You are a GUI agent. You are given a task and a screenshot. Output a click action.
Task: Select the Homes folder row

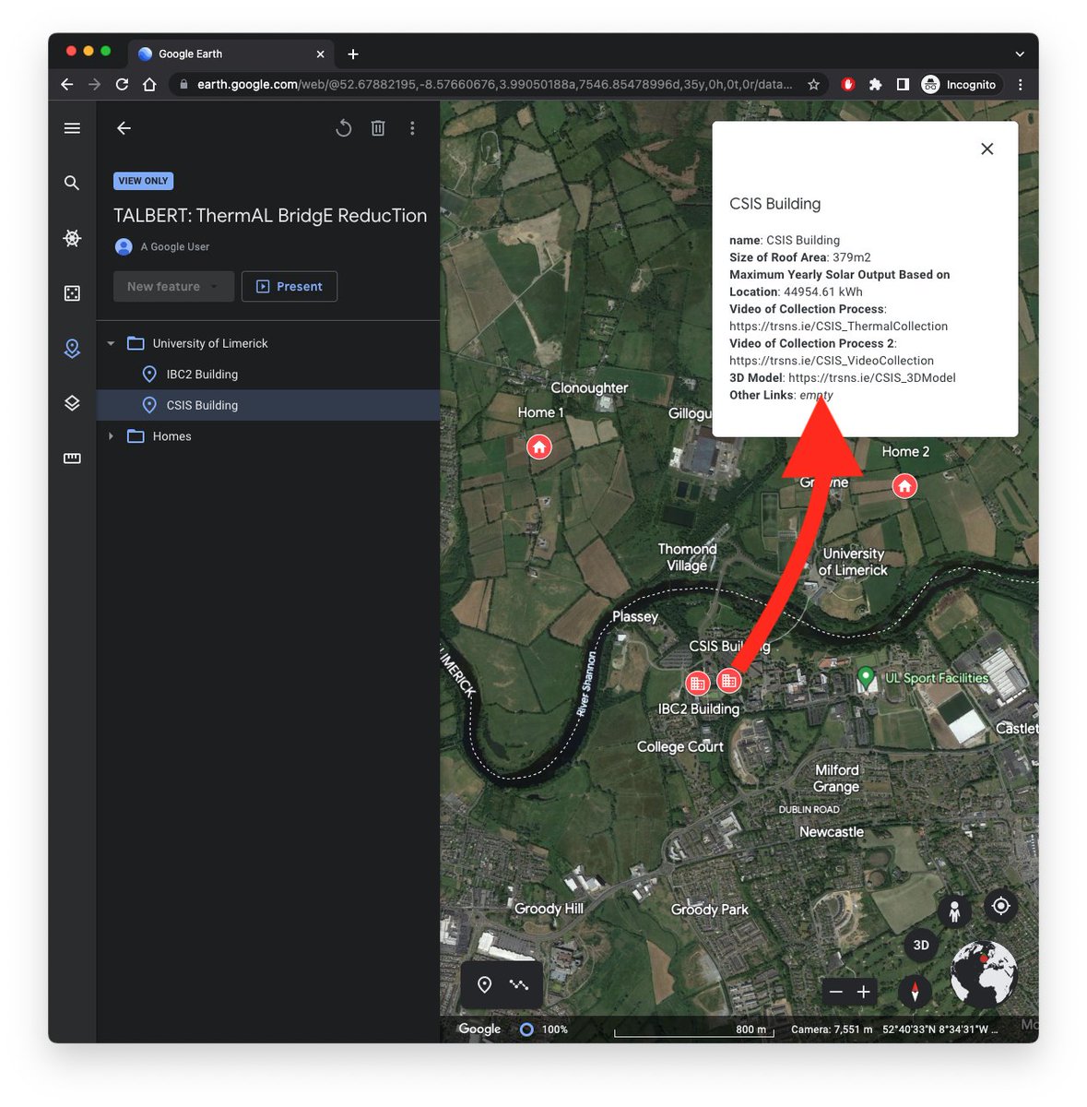(268, 436)
